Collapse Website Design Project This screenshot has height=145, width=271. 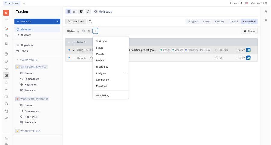pos(32,99)
